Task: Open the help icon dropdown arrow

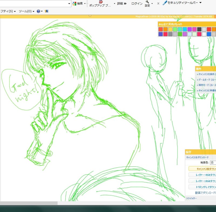Action: 42,11
